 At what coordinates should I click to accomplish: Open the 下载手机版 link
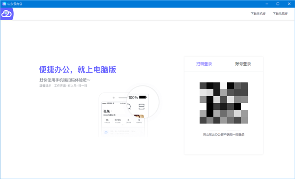(258, 14)
